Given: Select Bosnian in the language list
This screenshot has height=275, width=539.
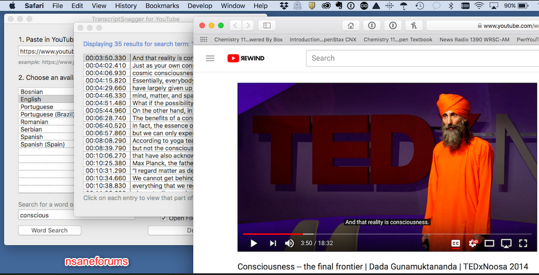Looking at the screenshot, I should pos(46,92).
